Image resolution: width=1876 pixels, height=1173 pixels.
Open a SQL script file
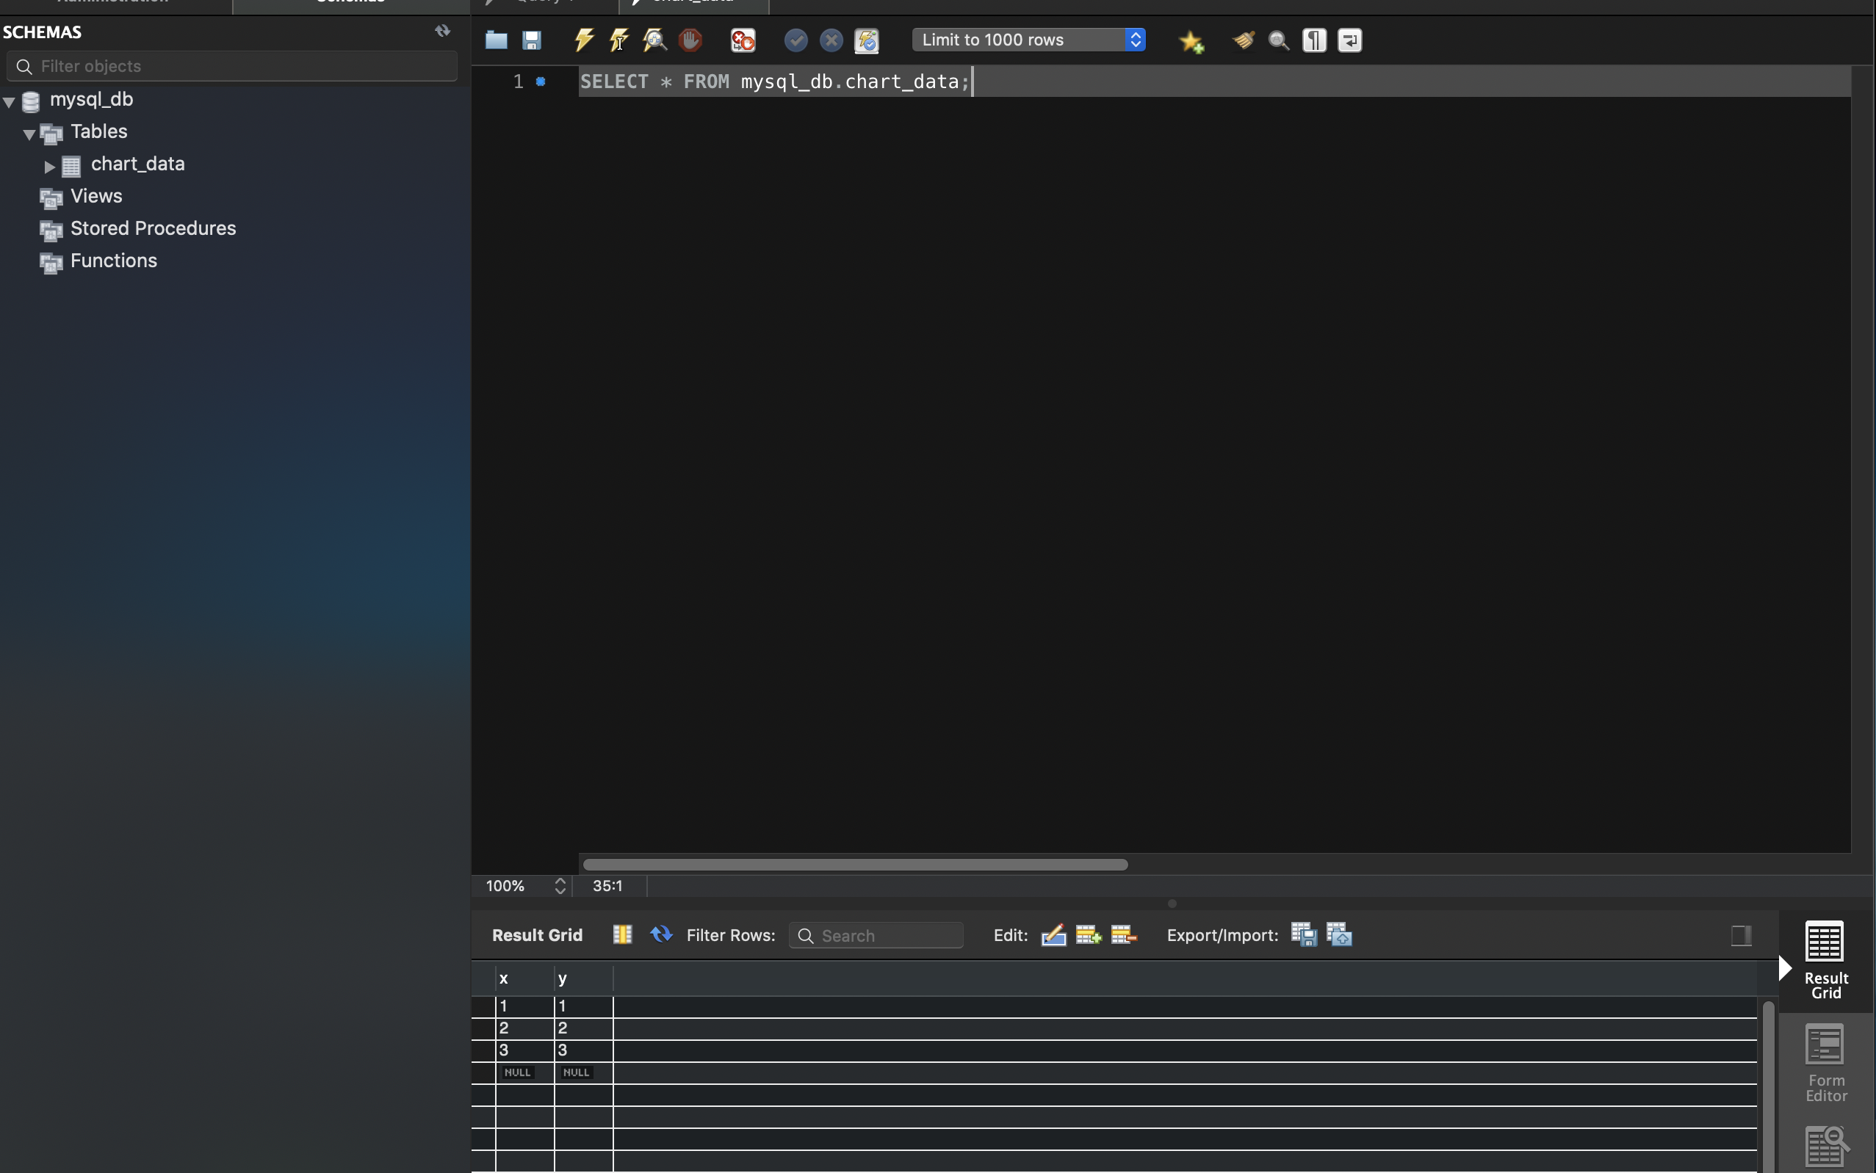(x=496, y=40)
